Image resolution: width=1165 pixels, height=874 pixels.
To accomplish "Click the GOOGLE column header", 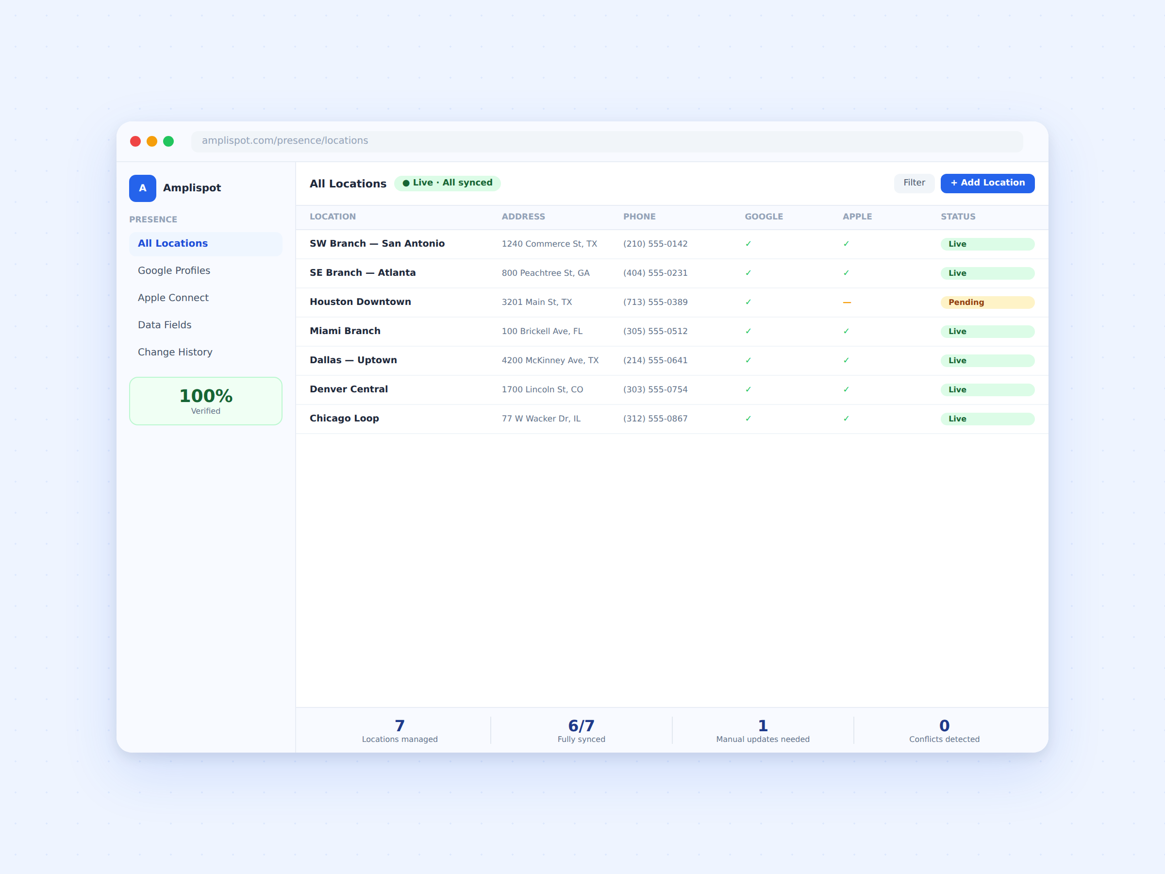I will point(764,217).
